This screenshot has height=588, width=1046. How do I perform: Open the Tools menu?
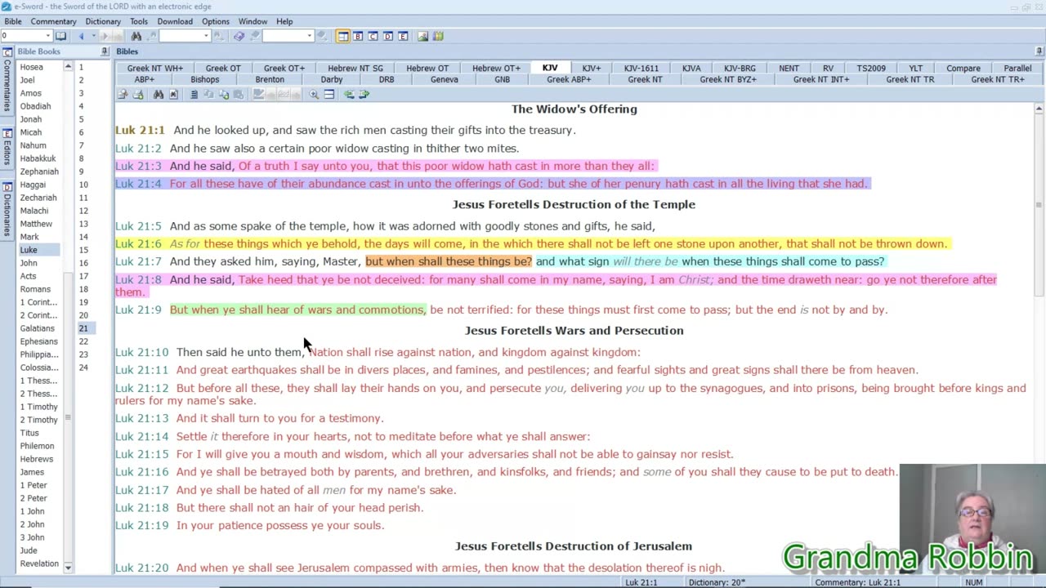pyautogui.click(x=139, y=21)
